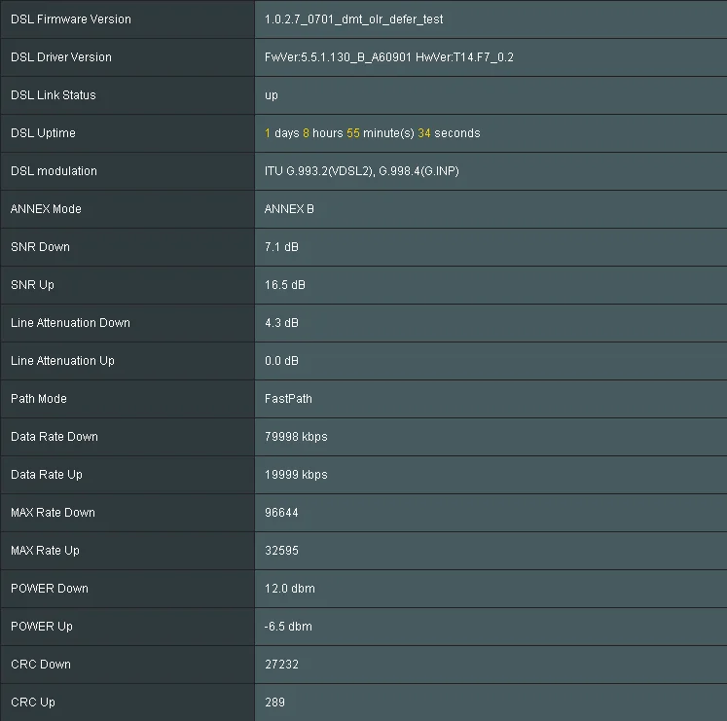Viewport: 727px width, 721px height.
Task: Click the 12.0 dbm power value
Action: [290, 589]
